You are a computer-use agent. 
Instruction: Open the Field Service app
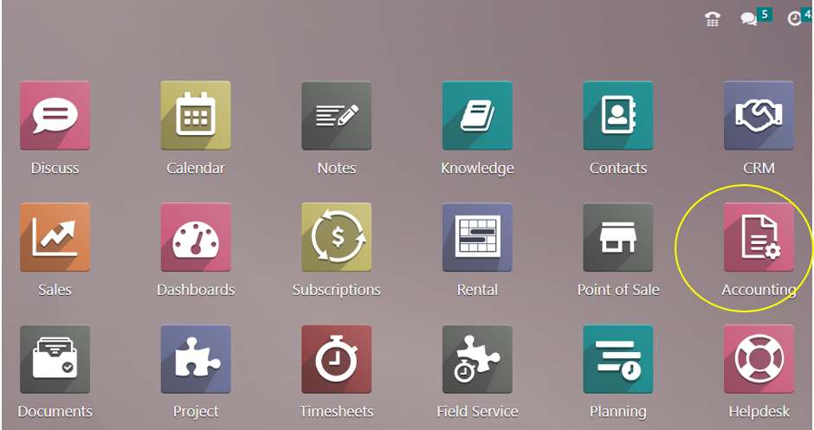(x=477, y=360)
